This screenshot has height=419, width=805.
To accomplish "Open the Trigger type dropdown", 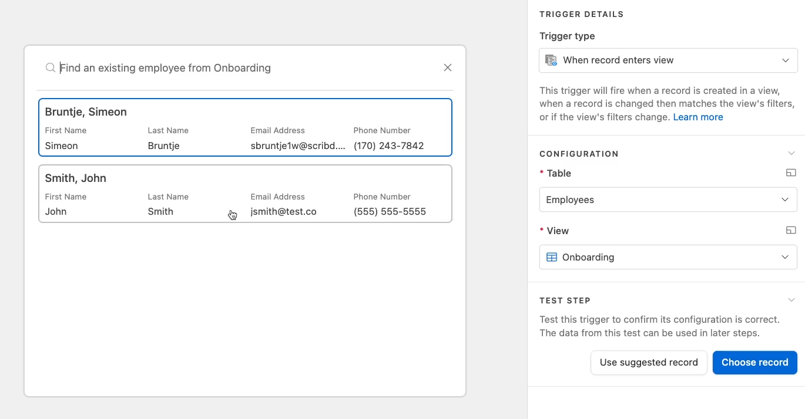I will 668,60.
